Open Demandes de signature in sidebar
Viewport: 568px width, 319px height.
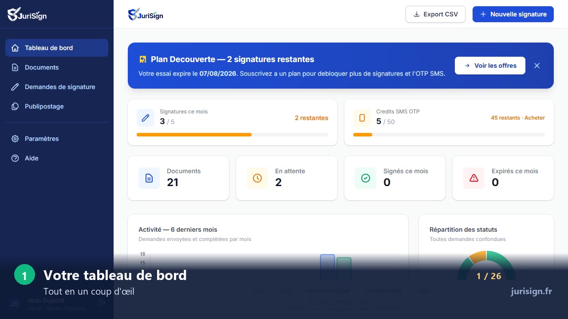click(57, 87)
